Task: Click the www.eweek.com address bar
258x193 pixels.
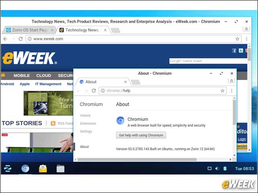Action: click(133, 39)
